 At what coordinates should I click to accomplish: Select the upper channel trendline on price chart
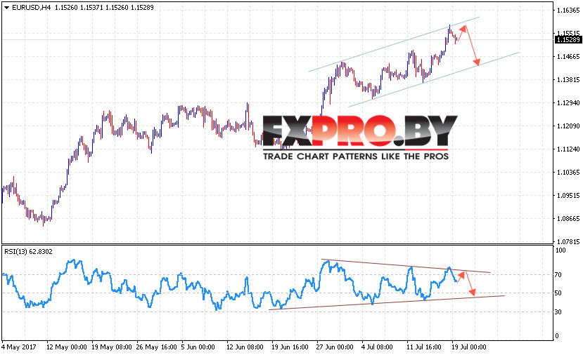click(x=394, y=43)
